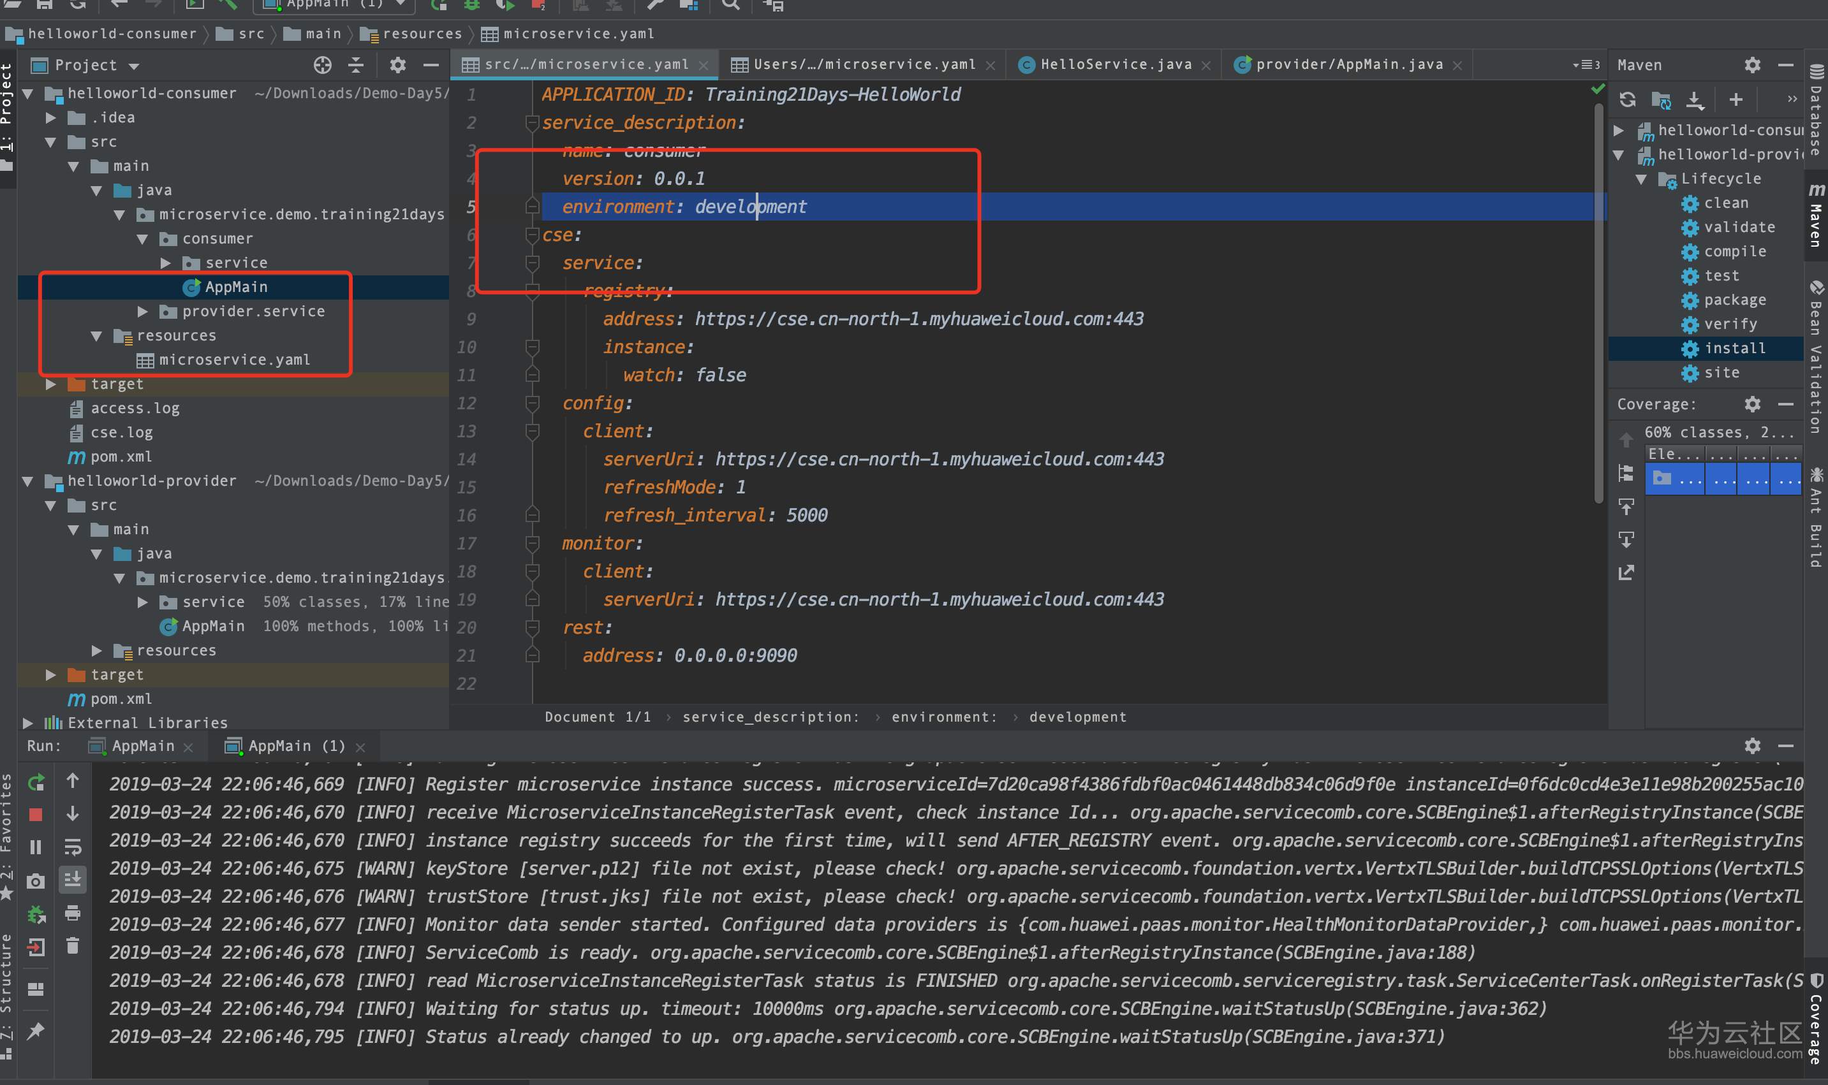Rerun AppMain with the green rerun icon
This screenshot has height=1085, width=1828.
pos(35,782)
